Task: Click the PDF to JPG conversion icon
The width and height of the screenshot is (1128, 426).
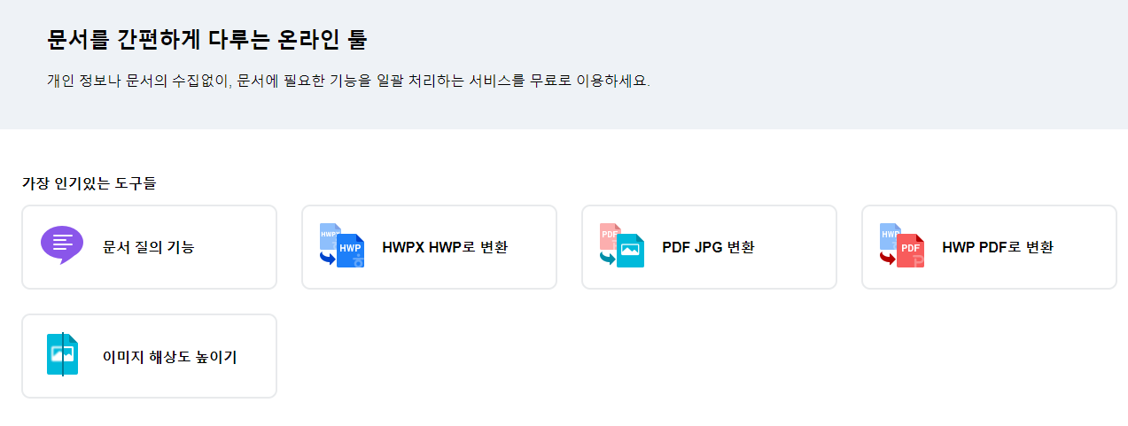Action: coord(622,246)
